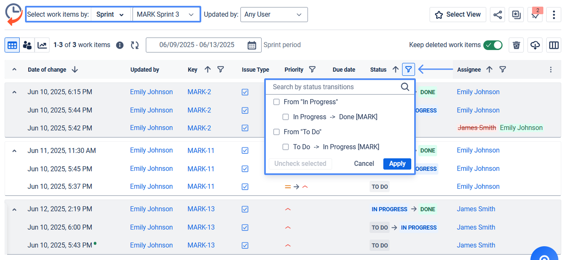Check the From "To Do" checkbox
Image resolution: width=565 pixels, height=260 pixels.
click(276, 132)
